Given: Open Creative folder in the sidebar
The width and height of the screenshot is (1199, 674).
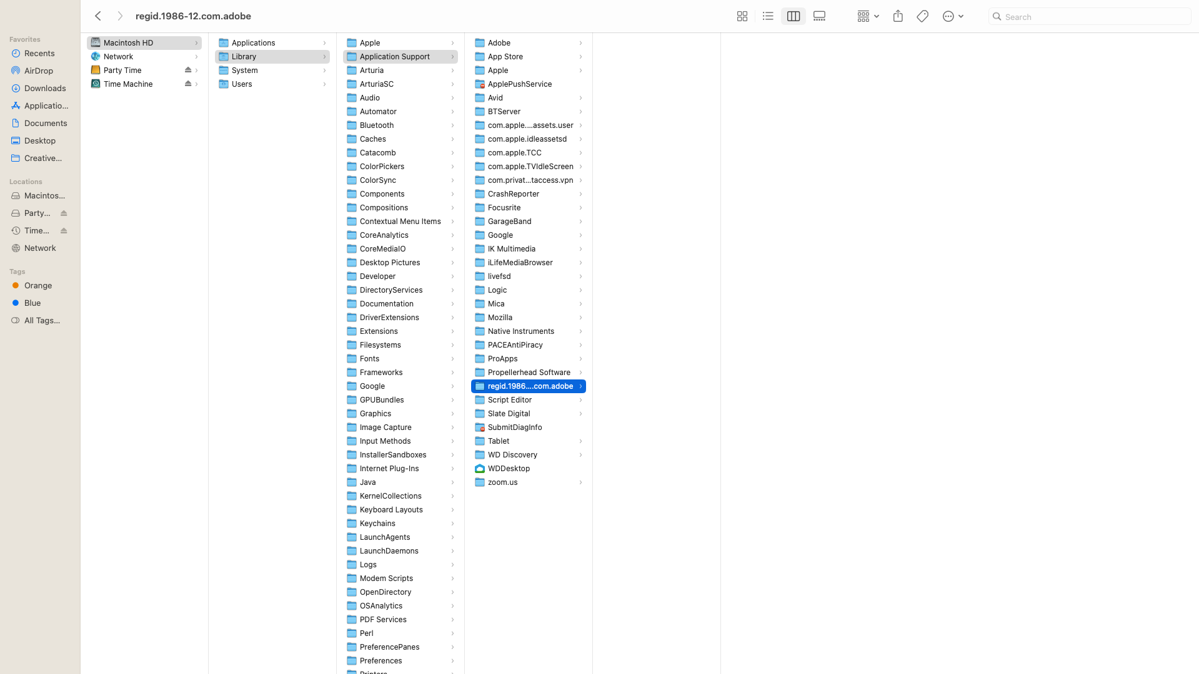Looking at the screenshot, I should point(40,159).
